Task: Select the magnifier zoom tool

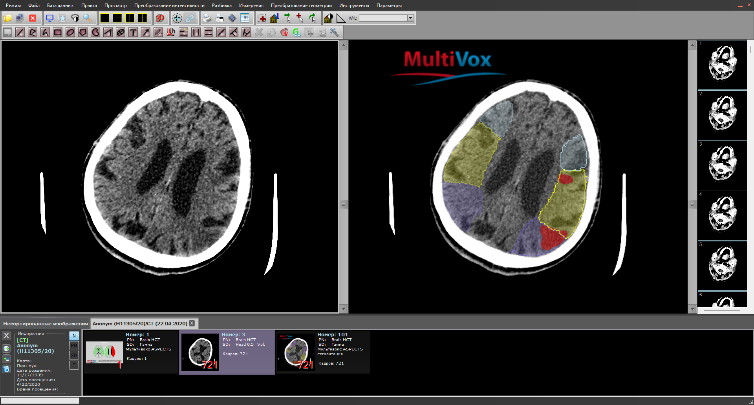Action: pyautogui.click(x=88, y=18)
